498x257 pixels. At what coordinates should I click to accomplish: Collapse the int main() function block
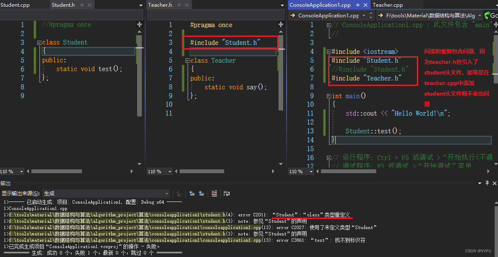point(329,96)
